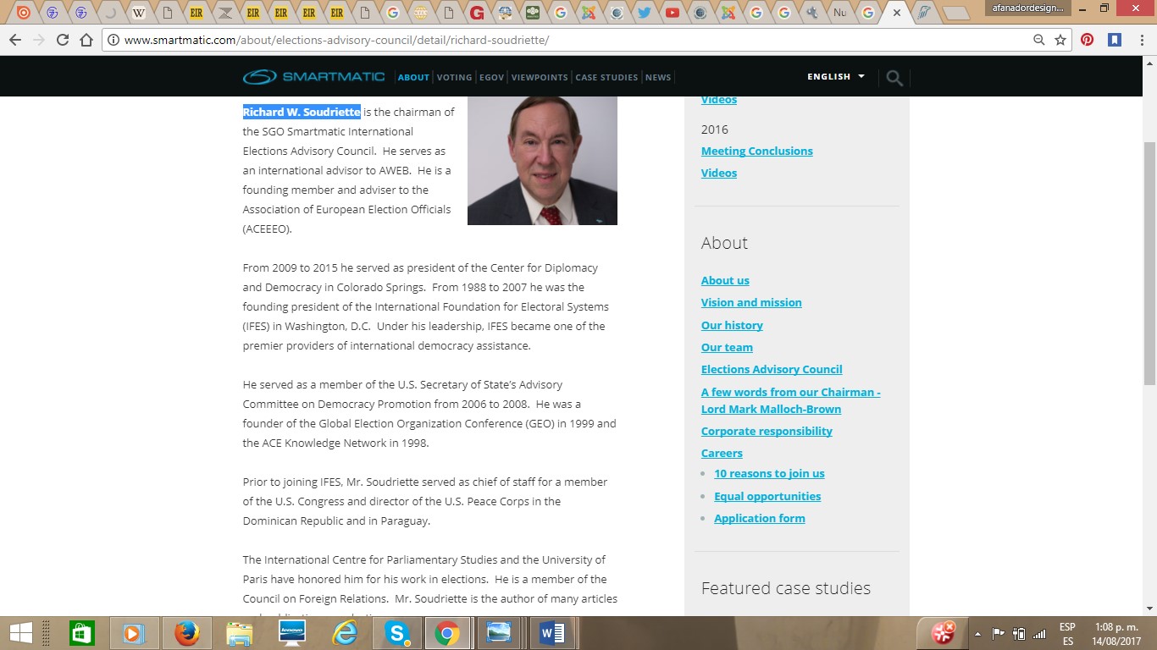Open Firefox from the taskbar
1157x650 pixels.
[186, 633]
